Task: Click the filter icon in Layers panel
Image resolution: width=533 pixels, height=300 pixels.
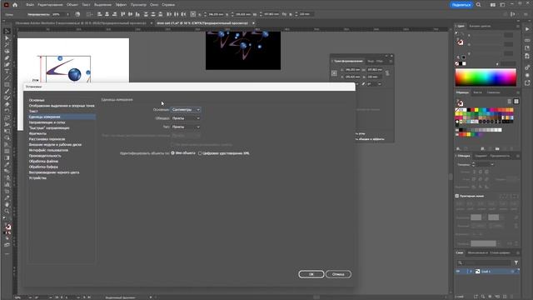Action: tap(516, 262)
